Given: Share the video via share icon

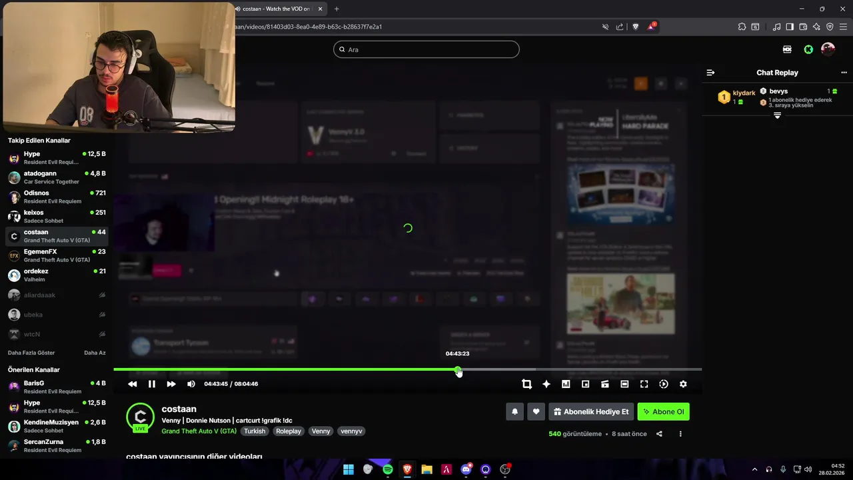Looking at the screenshot, I should (659, 434).
